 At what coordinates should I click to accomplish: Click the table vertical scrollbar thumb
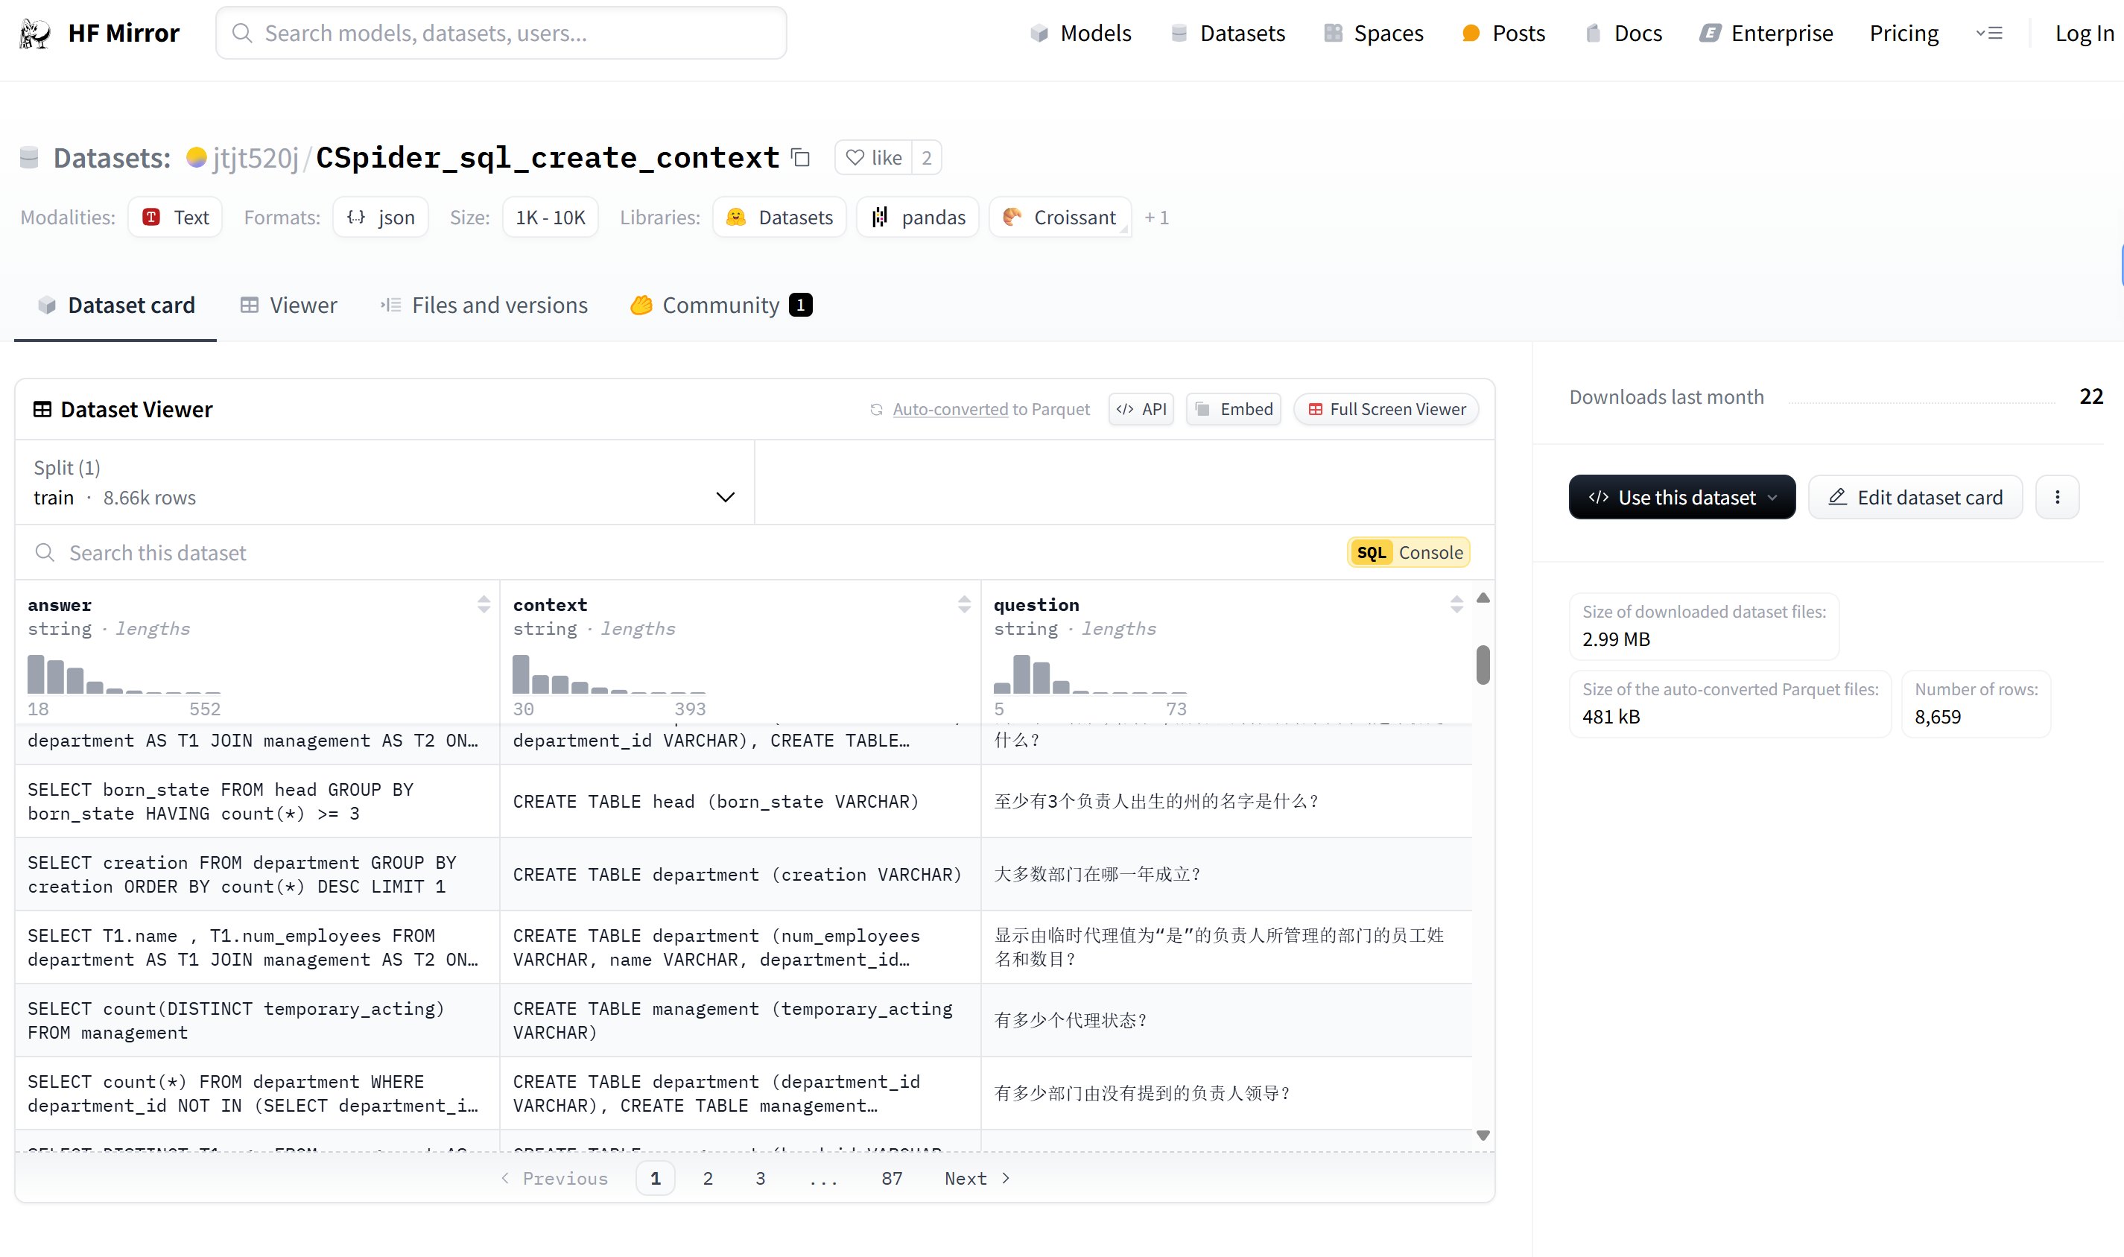(1483, 665)
